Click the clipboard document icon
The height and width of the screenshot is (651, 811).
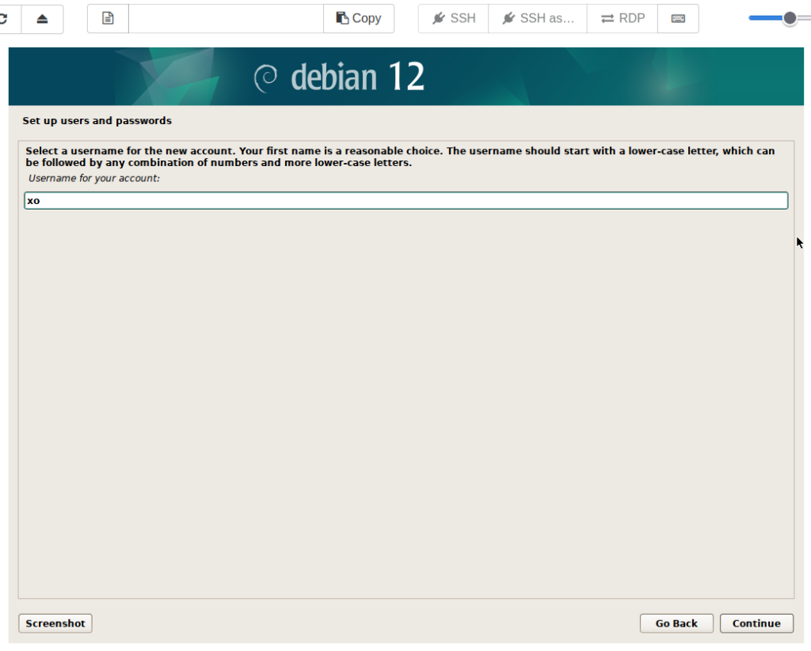coord(108,19)
